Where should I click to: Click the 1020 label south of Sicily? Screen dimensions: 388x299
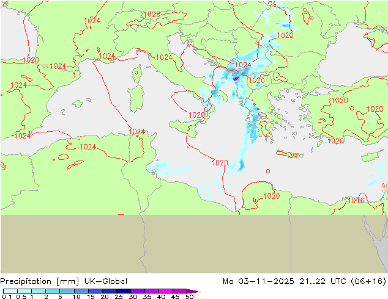coord(220,162)
